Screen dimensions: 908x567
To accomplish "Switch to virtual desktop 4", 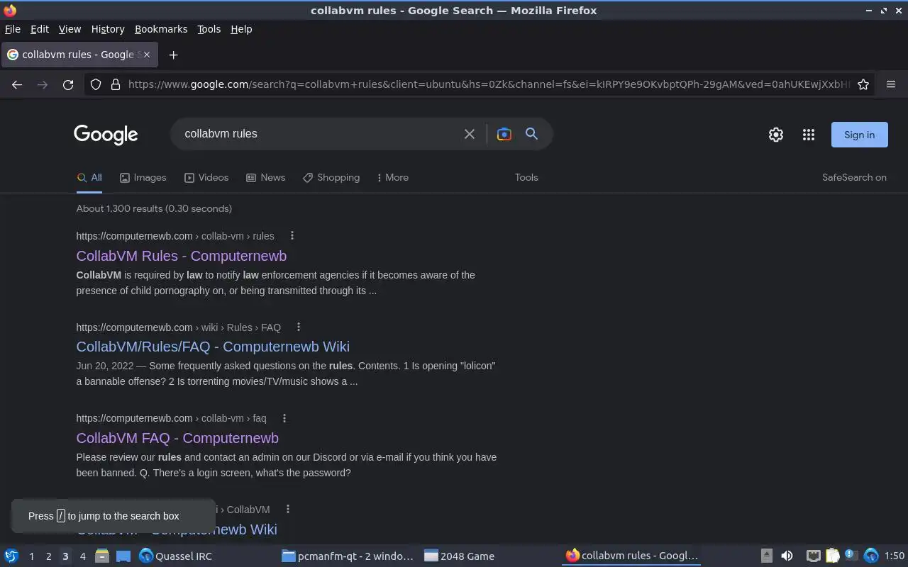I will tap(82, 556).
